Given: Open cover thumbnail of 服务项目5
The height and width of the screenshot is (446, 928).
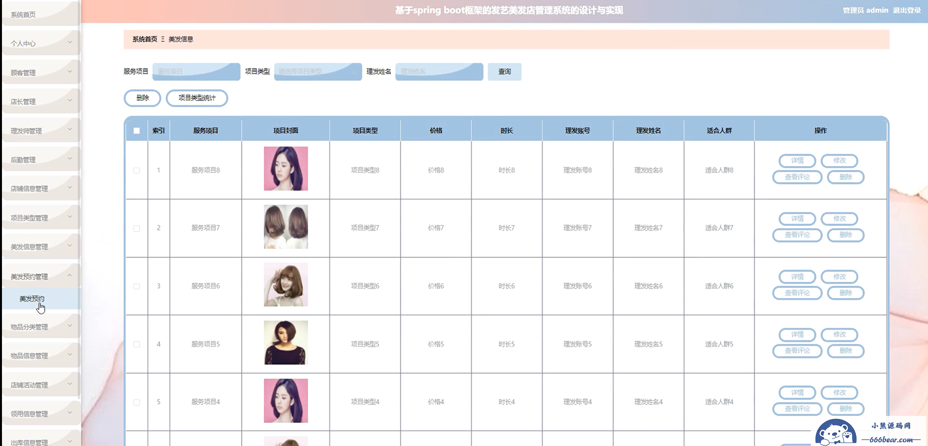Looking at the screenshot, I should point(286,343).
